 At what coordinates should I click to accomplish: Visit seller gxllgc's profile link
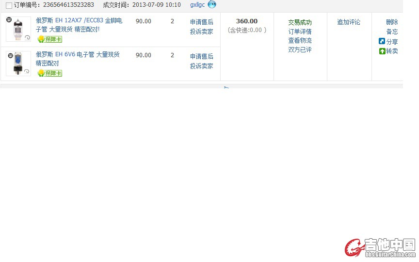pos(197,5)
